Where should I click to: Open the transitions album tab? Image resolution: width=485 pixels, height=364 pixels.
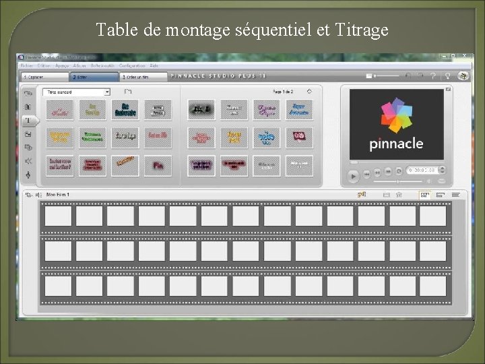point(28,107)
